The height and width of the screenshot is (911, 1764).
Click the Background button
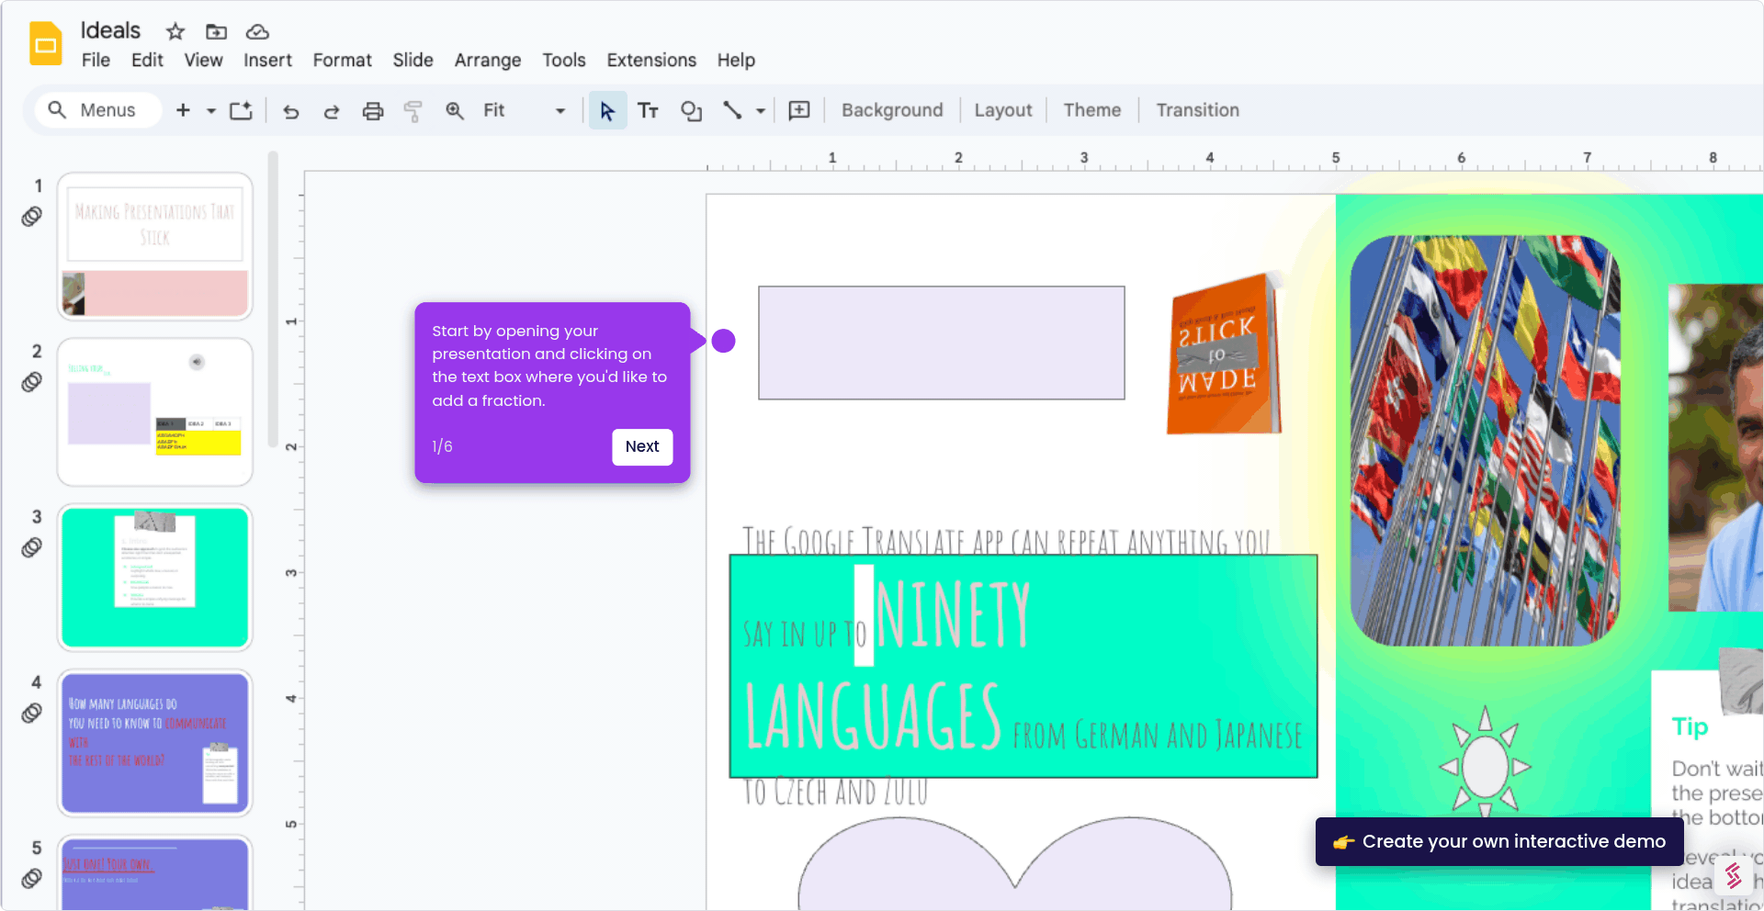(892, 110)
